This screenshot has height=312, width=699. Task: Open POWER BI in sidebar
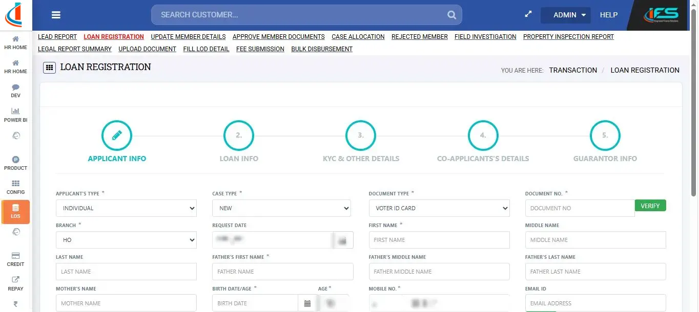pos(15,115)
